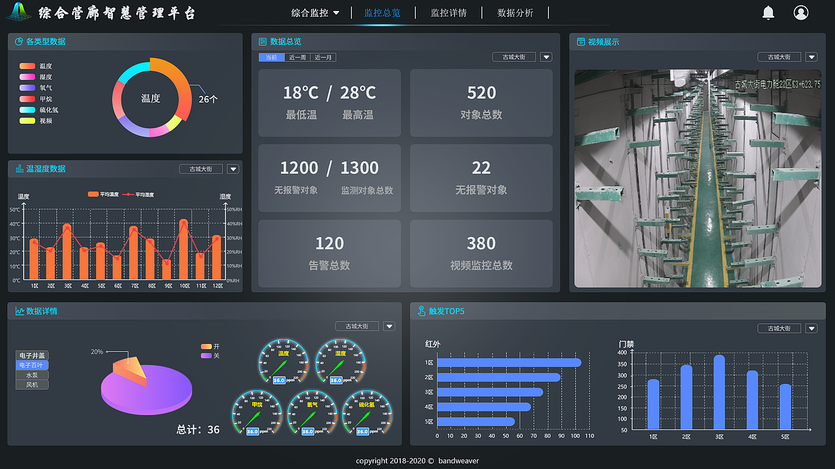Click the 26个 donut chart label
This screenshot has height=469, width=835.
coord(208,99)
